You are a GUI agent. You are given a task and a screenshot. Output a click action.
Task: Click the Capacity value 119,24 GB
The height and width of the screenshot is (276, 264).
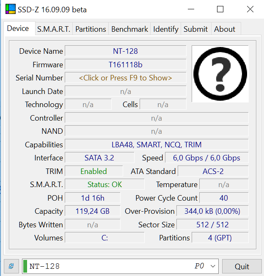[x=93, y=211]
